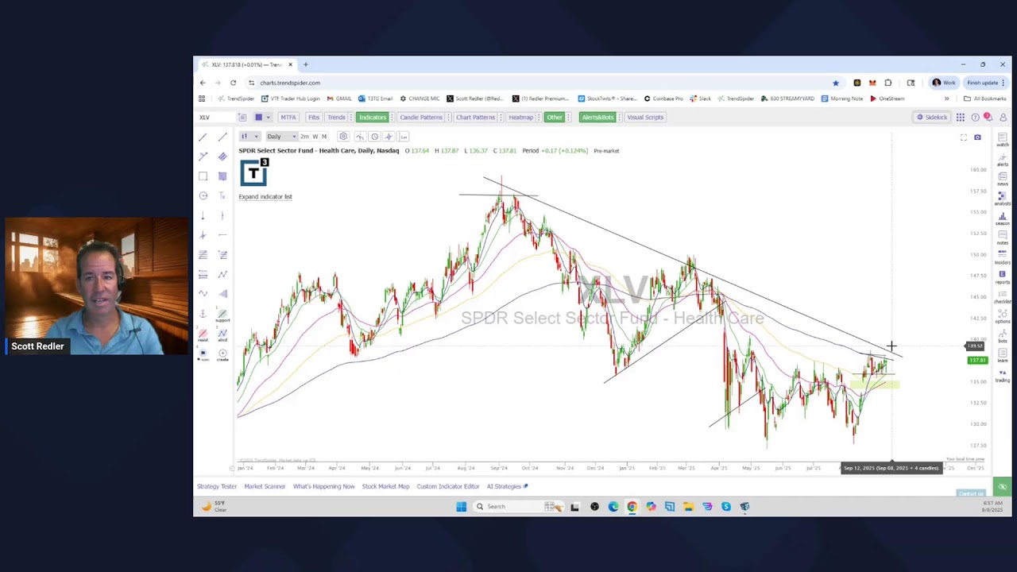
Task: Click Visual Scripts button
Action: point(645,118)
